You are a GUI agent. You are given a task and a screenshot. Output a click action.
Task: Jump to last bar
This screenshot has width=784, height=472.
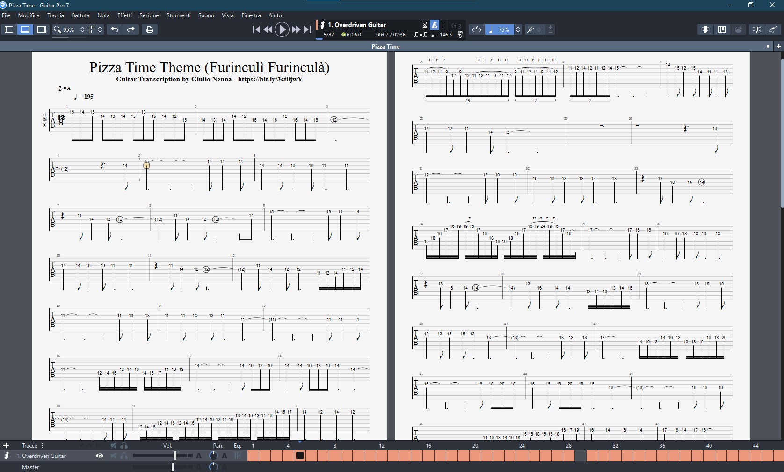pyautogui.click(x=307, y=29)
